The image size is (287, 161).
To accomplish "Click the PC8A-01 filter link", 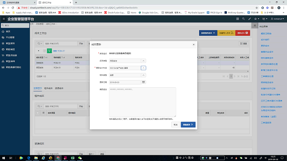I will [59, 51].
